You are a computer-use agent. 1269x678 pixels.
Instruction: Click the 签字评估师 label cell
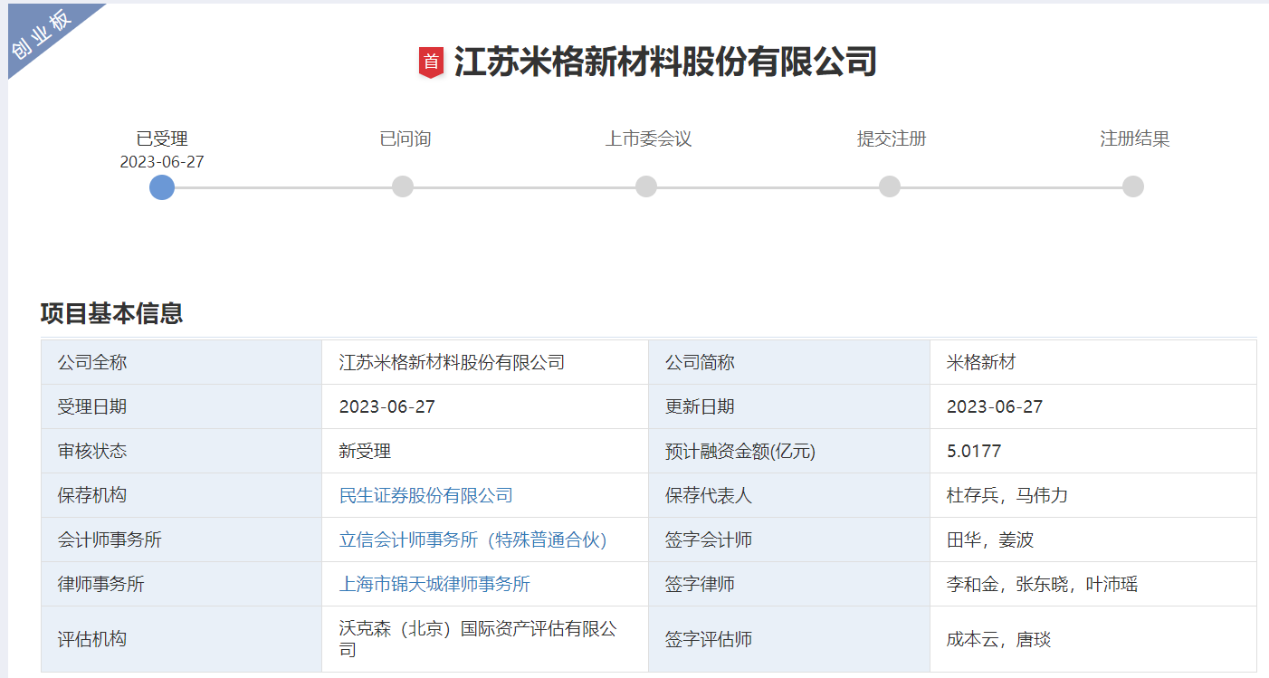click(789, 639)
